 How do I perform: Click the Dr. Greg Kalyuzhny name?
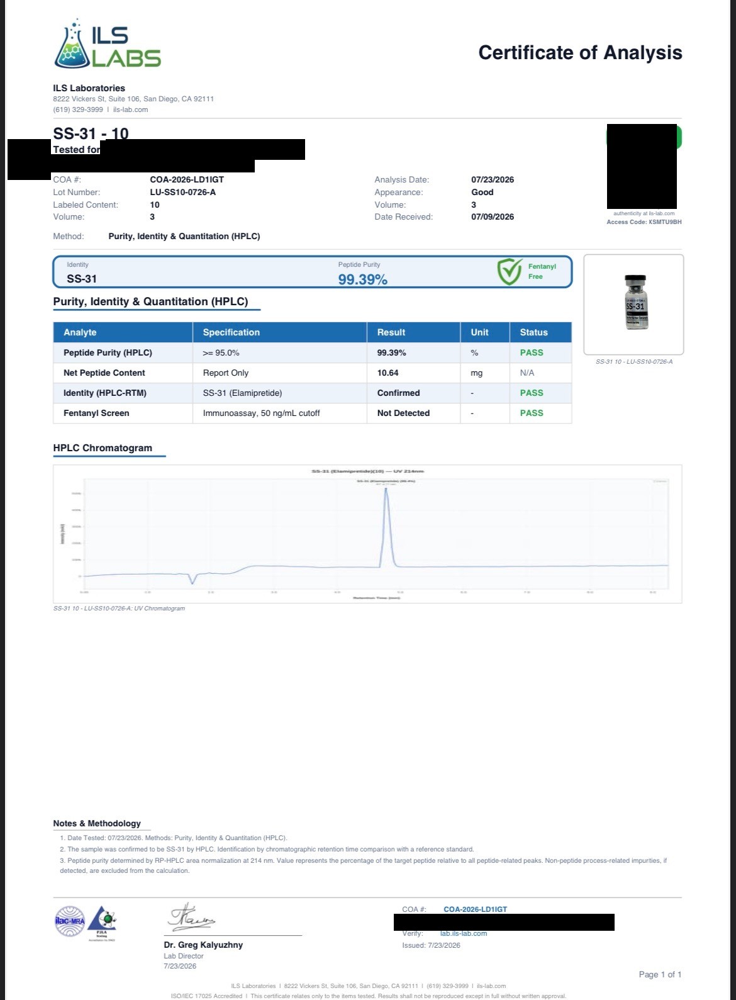click(x=203, y=945)
